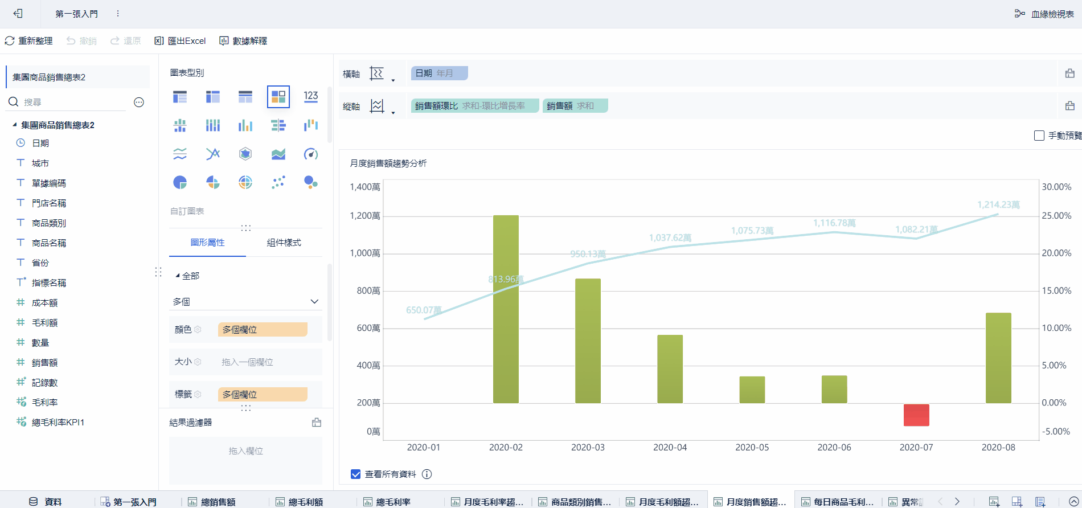Click 重新整理 refresh button
1082x508 pixels.
coord(28,41)
